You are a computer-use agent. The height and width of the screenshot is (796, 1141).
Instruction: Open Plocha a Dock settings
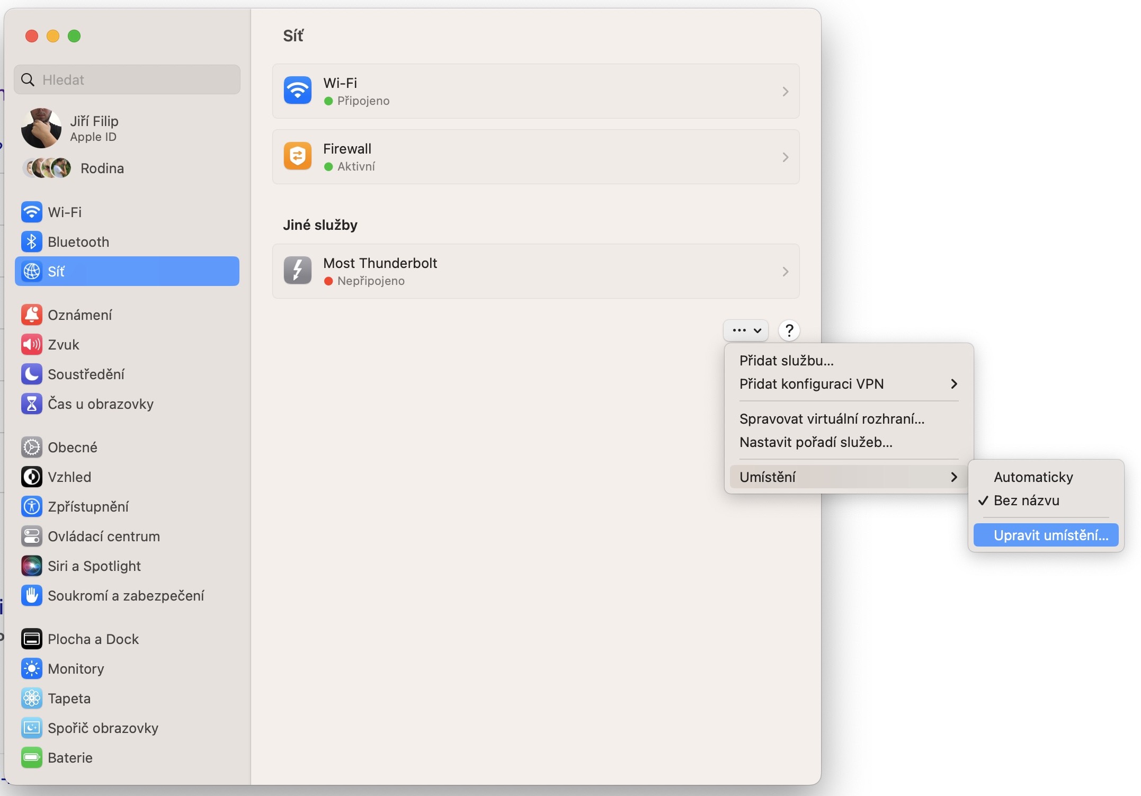pos(93,639)
